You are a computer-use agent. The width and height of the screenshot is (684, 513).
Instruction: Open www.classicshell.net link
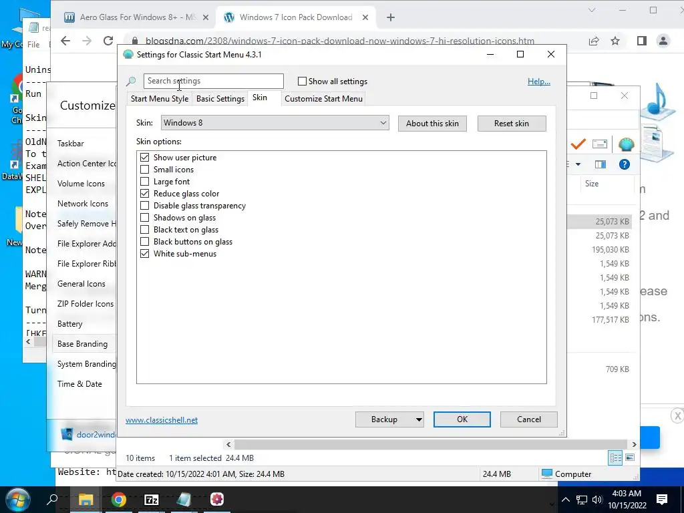click(162, 420)
